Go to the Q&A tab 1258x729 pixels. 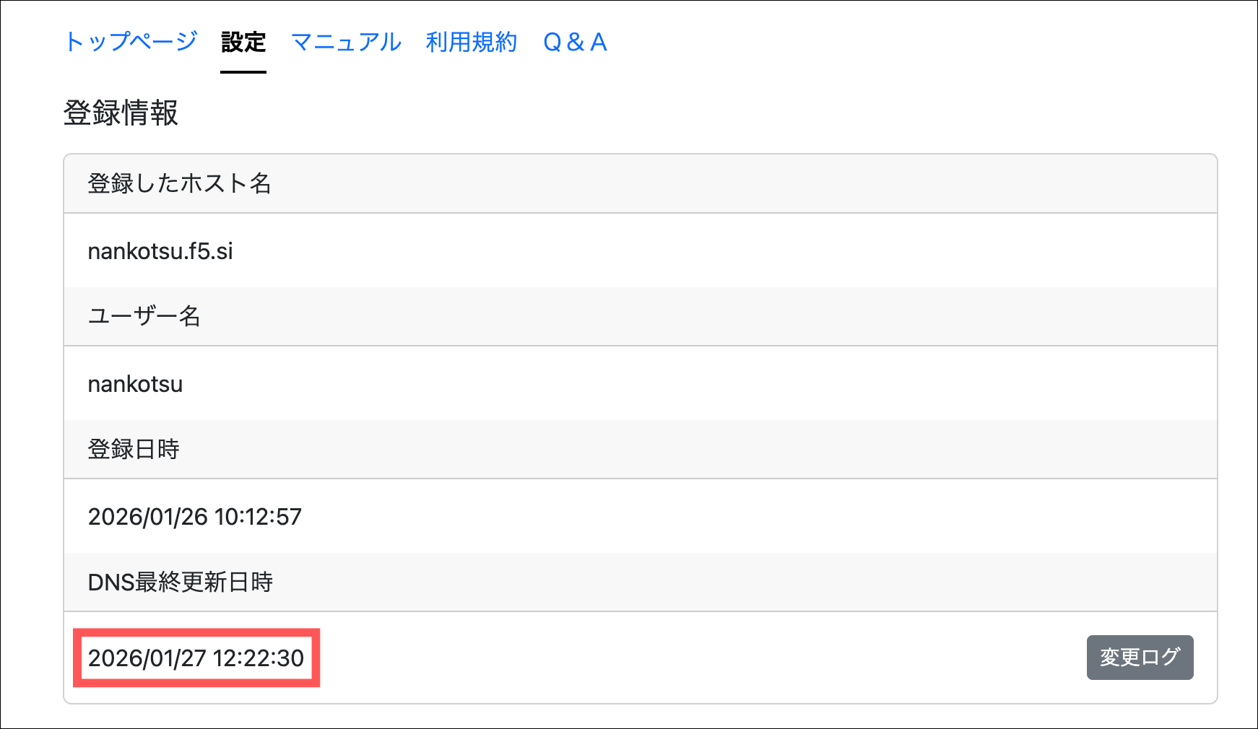coord(575,43)
